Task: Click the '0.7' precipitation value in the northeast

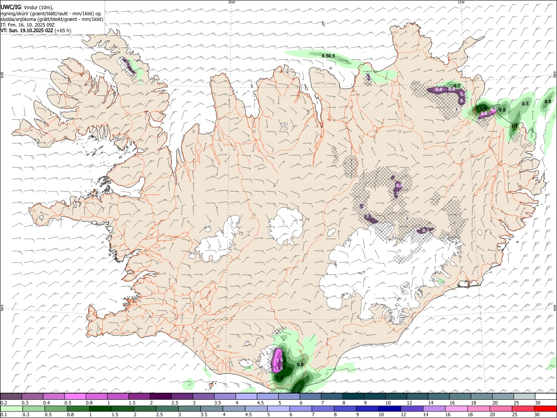Action: tap(457, 85)
